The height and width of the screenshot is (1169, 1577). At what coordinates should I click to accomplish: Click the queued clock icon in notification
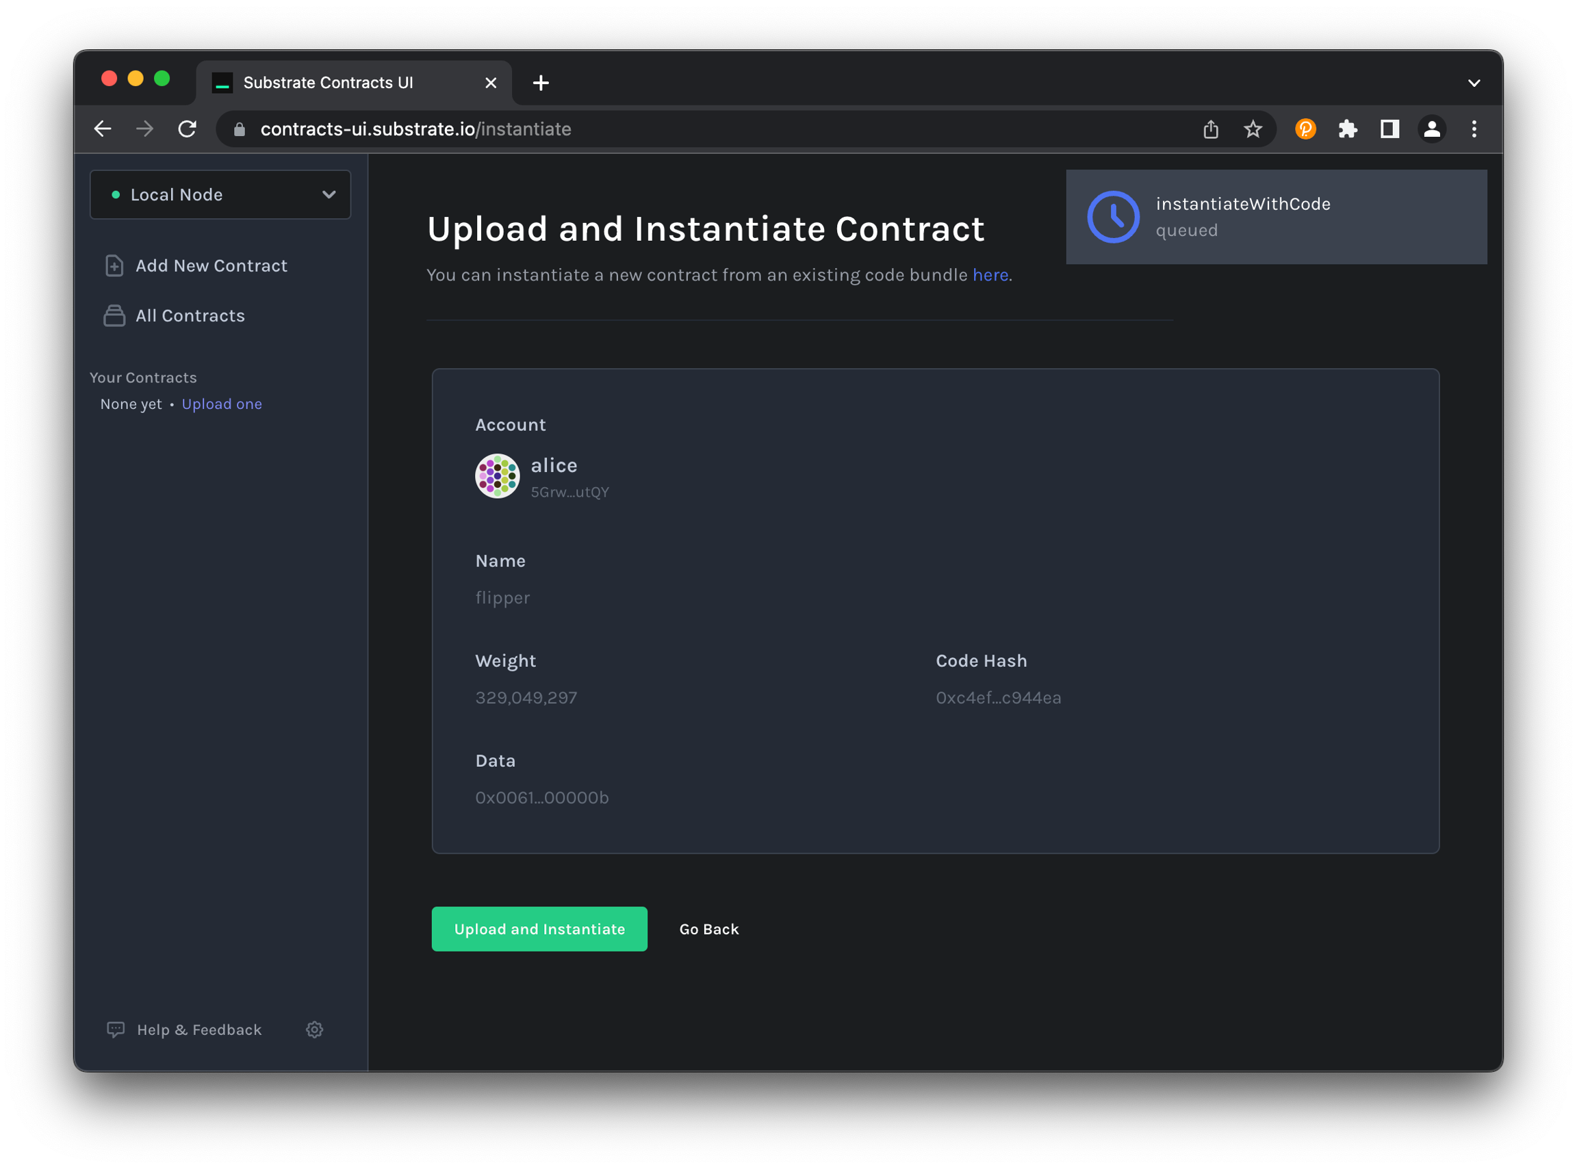(1113, 218)
